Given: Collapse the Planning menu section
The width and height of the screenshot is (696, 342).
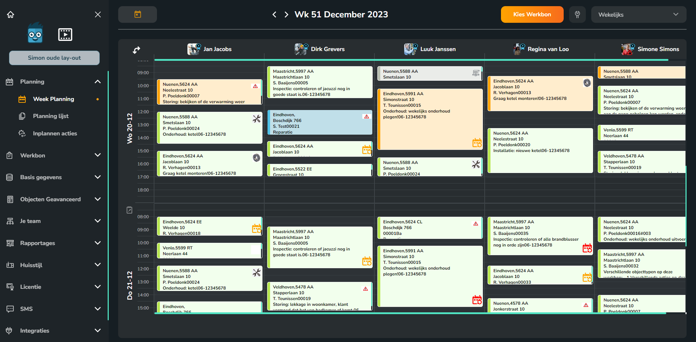Looking at the screenshot, I should tap(98, 82).
